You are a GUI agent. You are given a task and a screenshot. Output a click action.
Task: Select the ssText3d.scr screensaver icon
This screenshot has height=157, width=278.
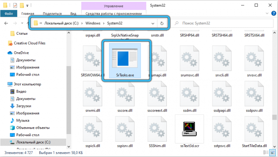pyautogui.click(x=189, y=129)
